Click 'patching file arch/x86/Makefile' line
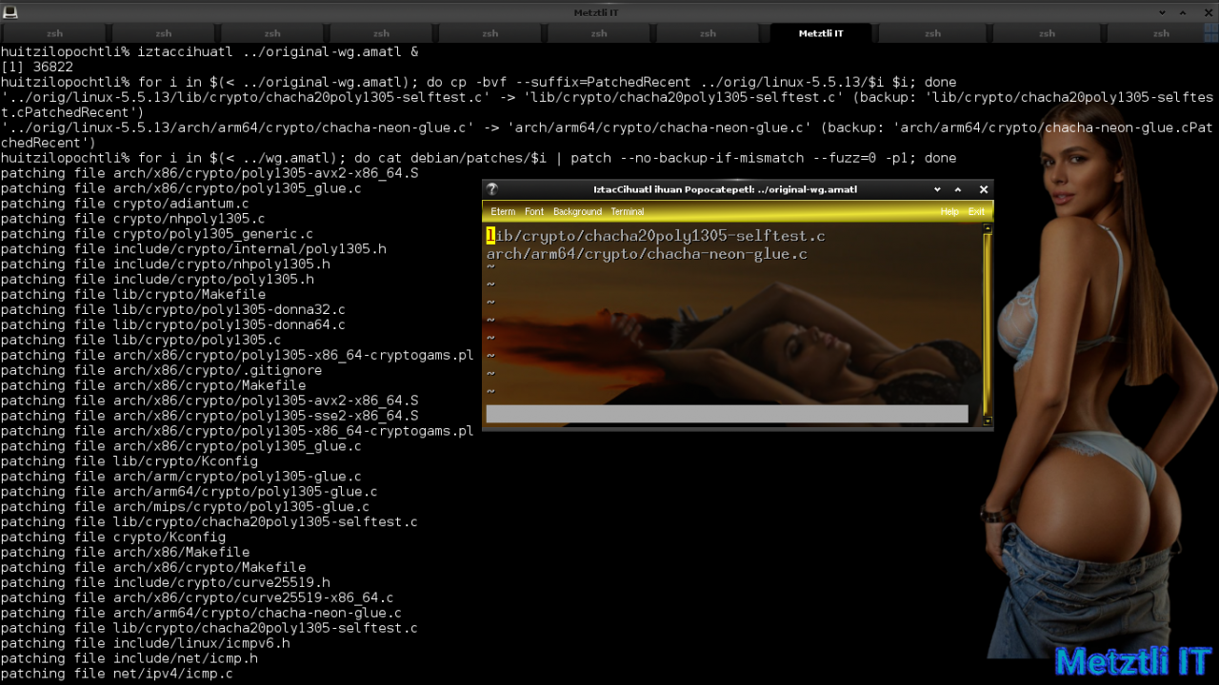This screenshot has height=685, width=1219. (x=125, y=553)
